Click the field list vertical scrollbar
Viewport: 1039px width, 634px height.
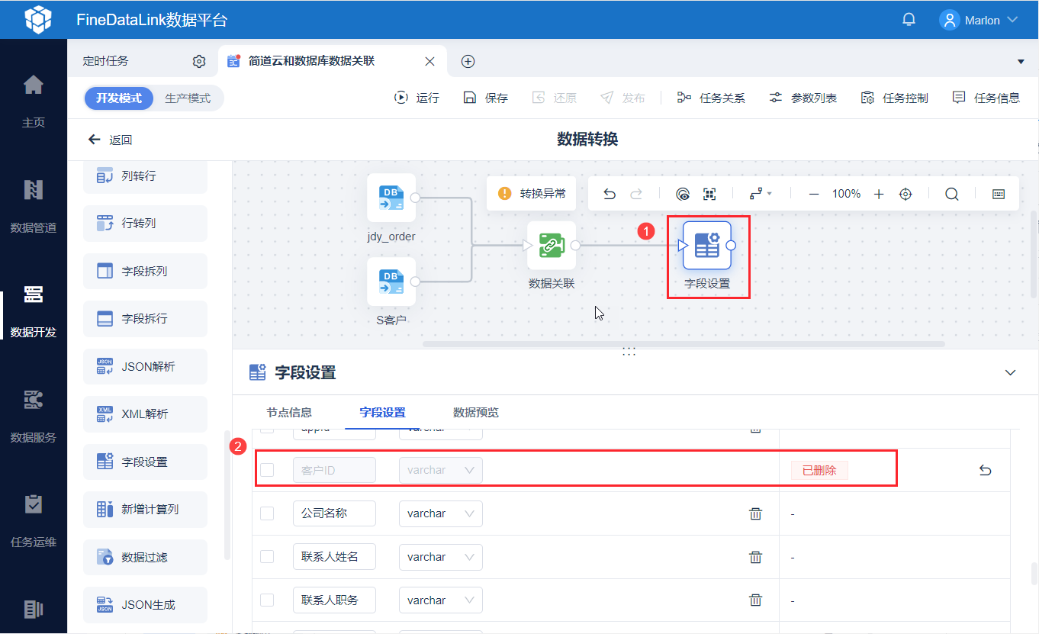click(1034, 574)
